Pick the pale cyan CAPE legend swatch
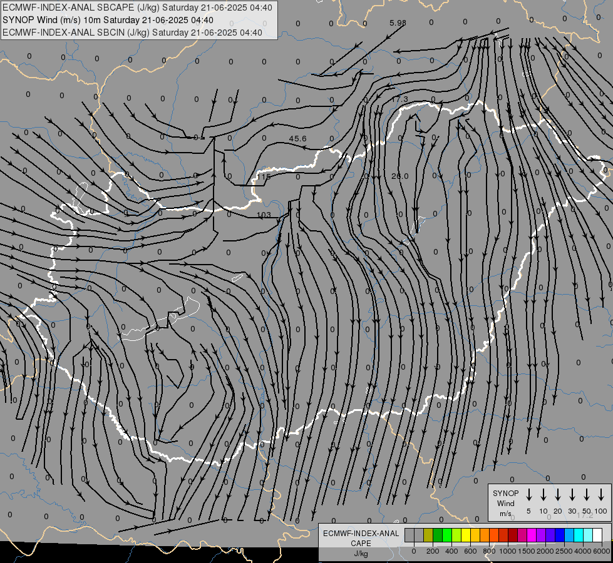Image resolution: width=613 pixels, height=563 pixels. pos(589,535)
